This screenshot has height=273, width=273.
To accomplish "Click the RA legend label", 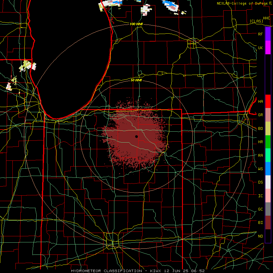I will [x=260, y=156].
